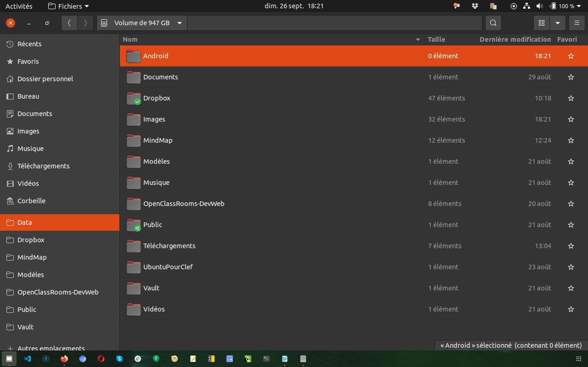Select the Data bookmark in the sidebar

click(x=60, y=222)
